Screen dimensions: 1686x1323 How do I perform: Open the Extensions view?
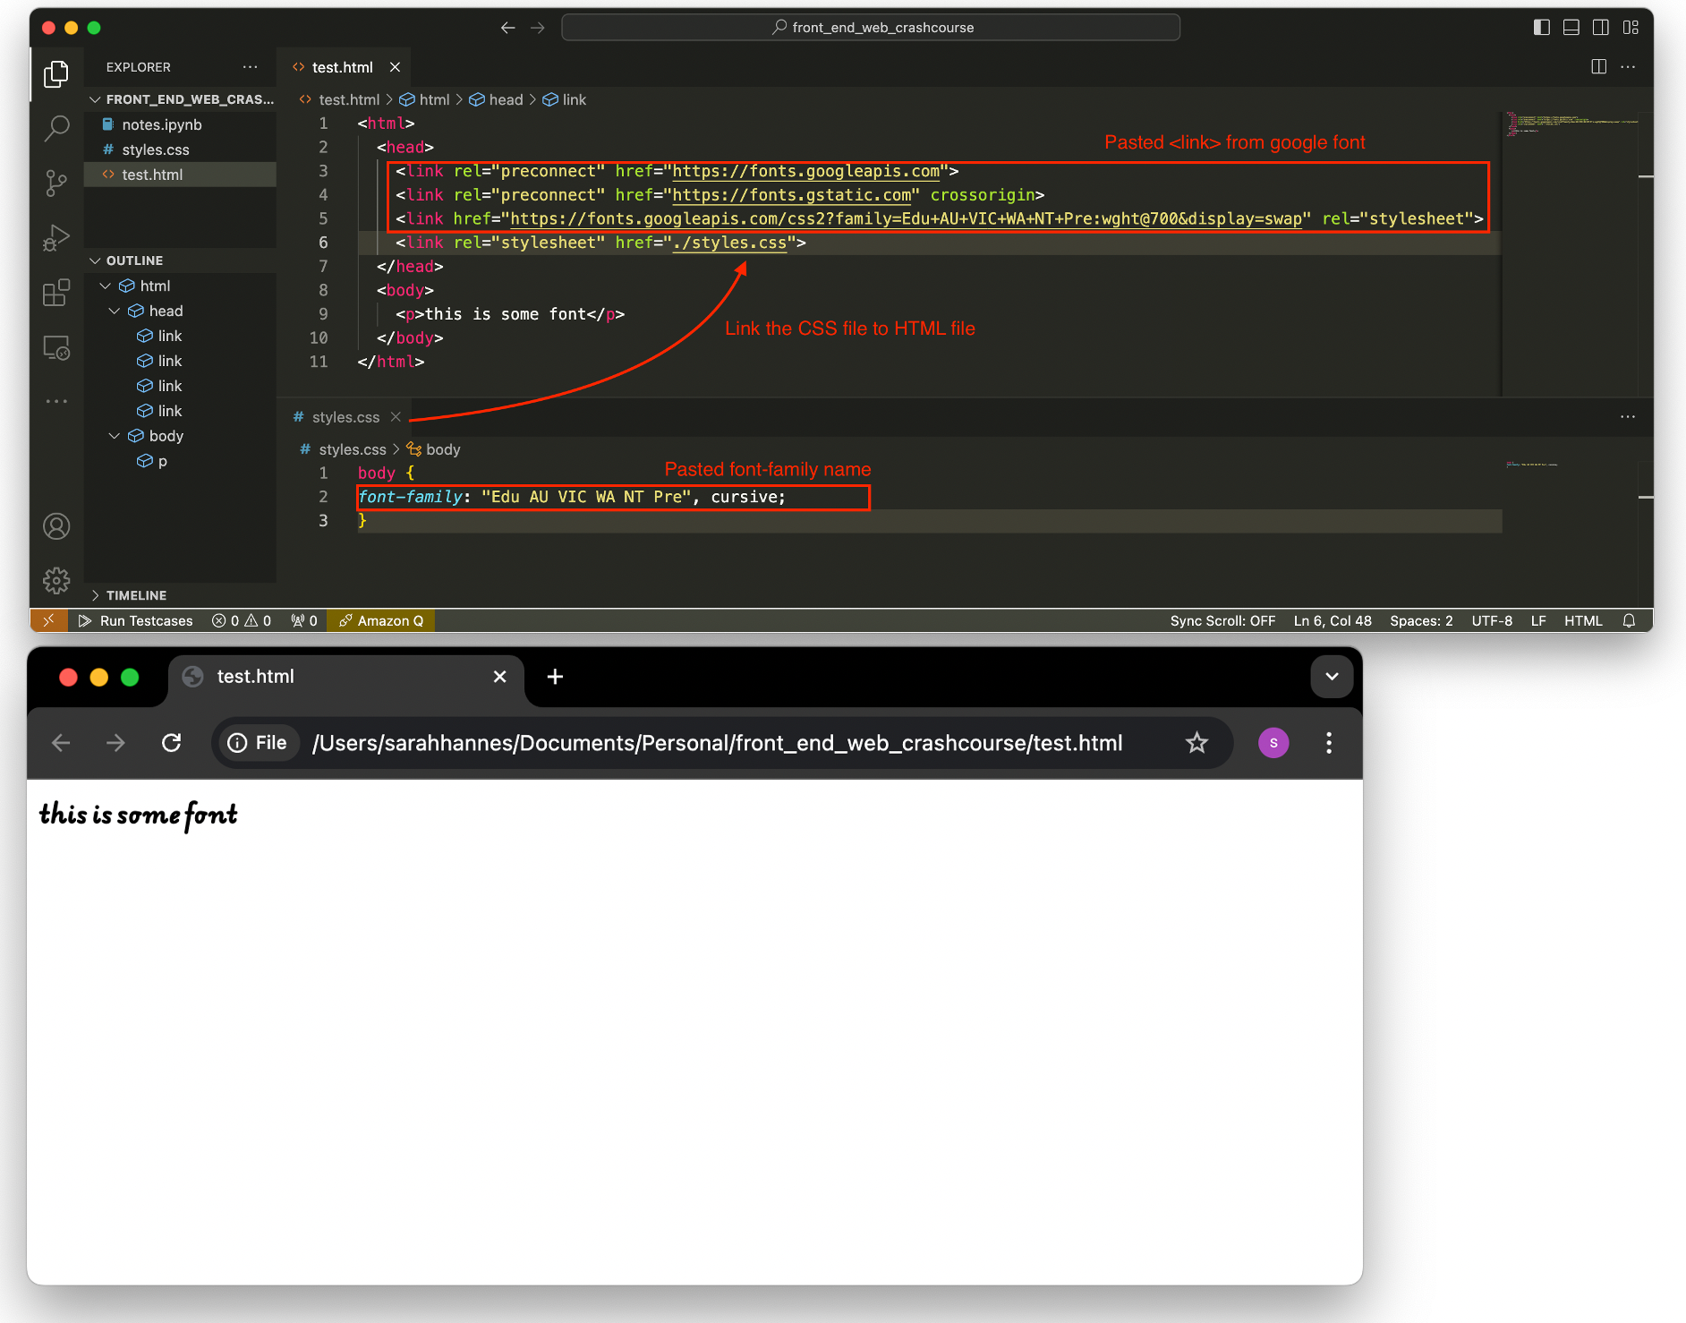56,293
